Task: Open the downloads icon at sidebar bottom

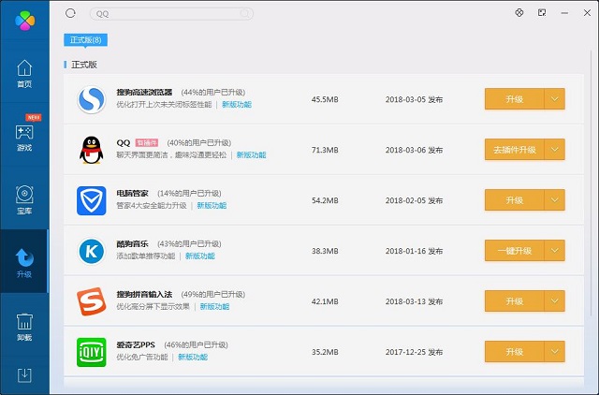Action: click(x=24, y=375)
